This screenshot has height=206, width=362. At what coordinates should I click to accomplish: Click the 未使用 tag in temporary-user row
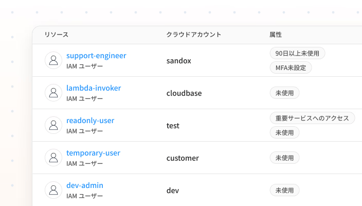point(284,158)
